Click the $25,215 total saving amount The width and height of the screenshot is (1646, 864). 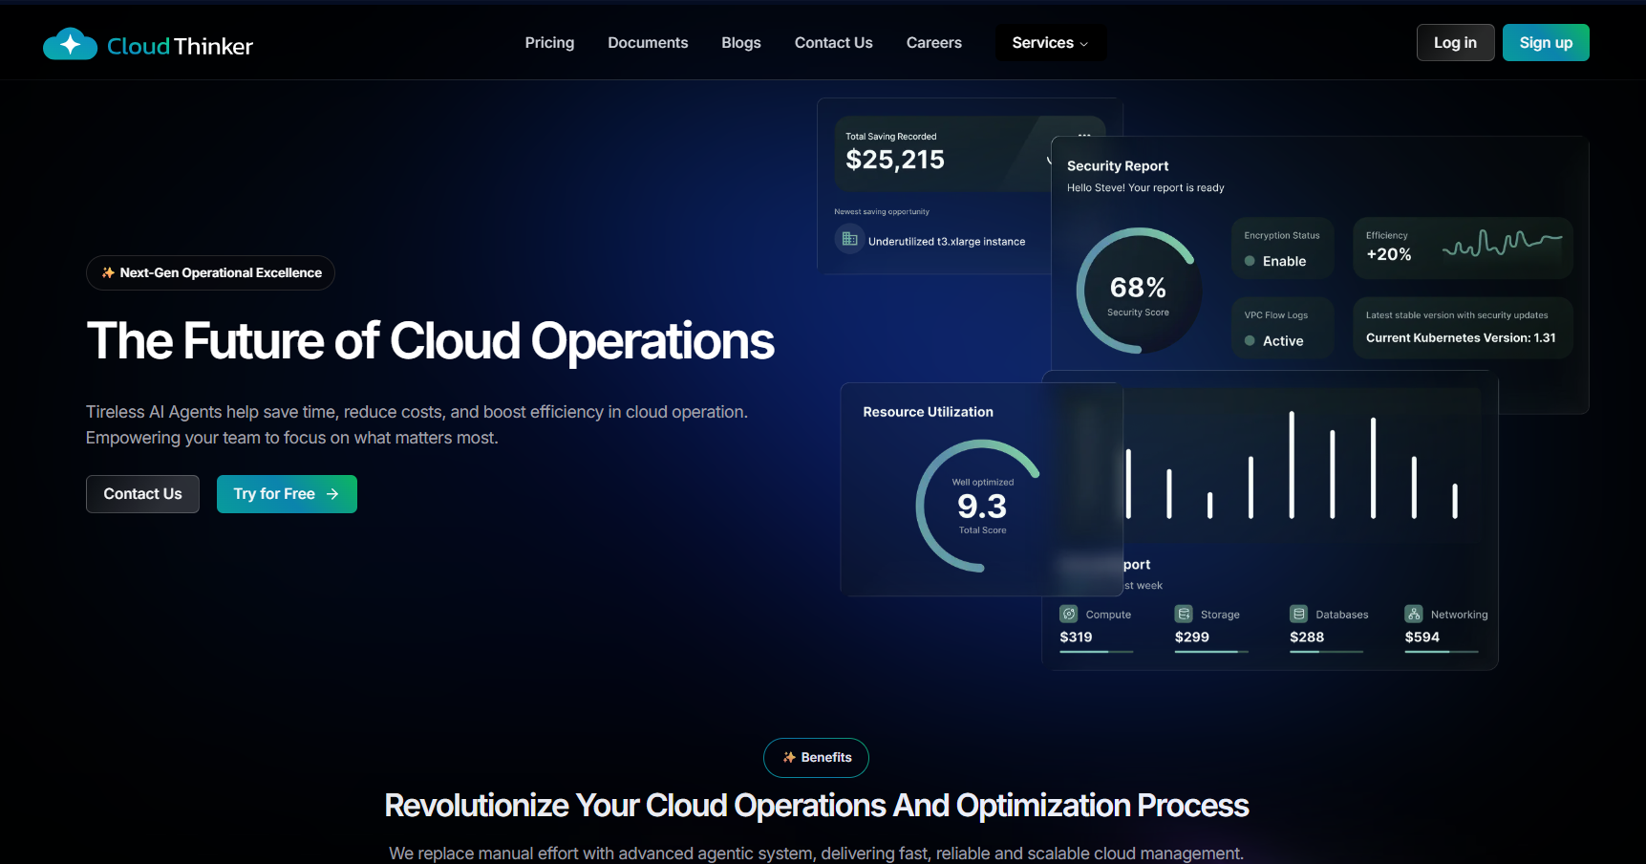pyautogui.click(x=895, y=160)
